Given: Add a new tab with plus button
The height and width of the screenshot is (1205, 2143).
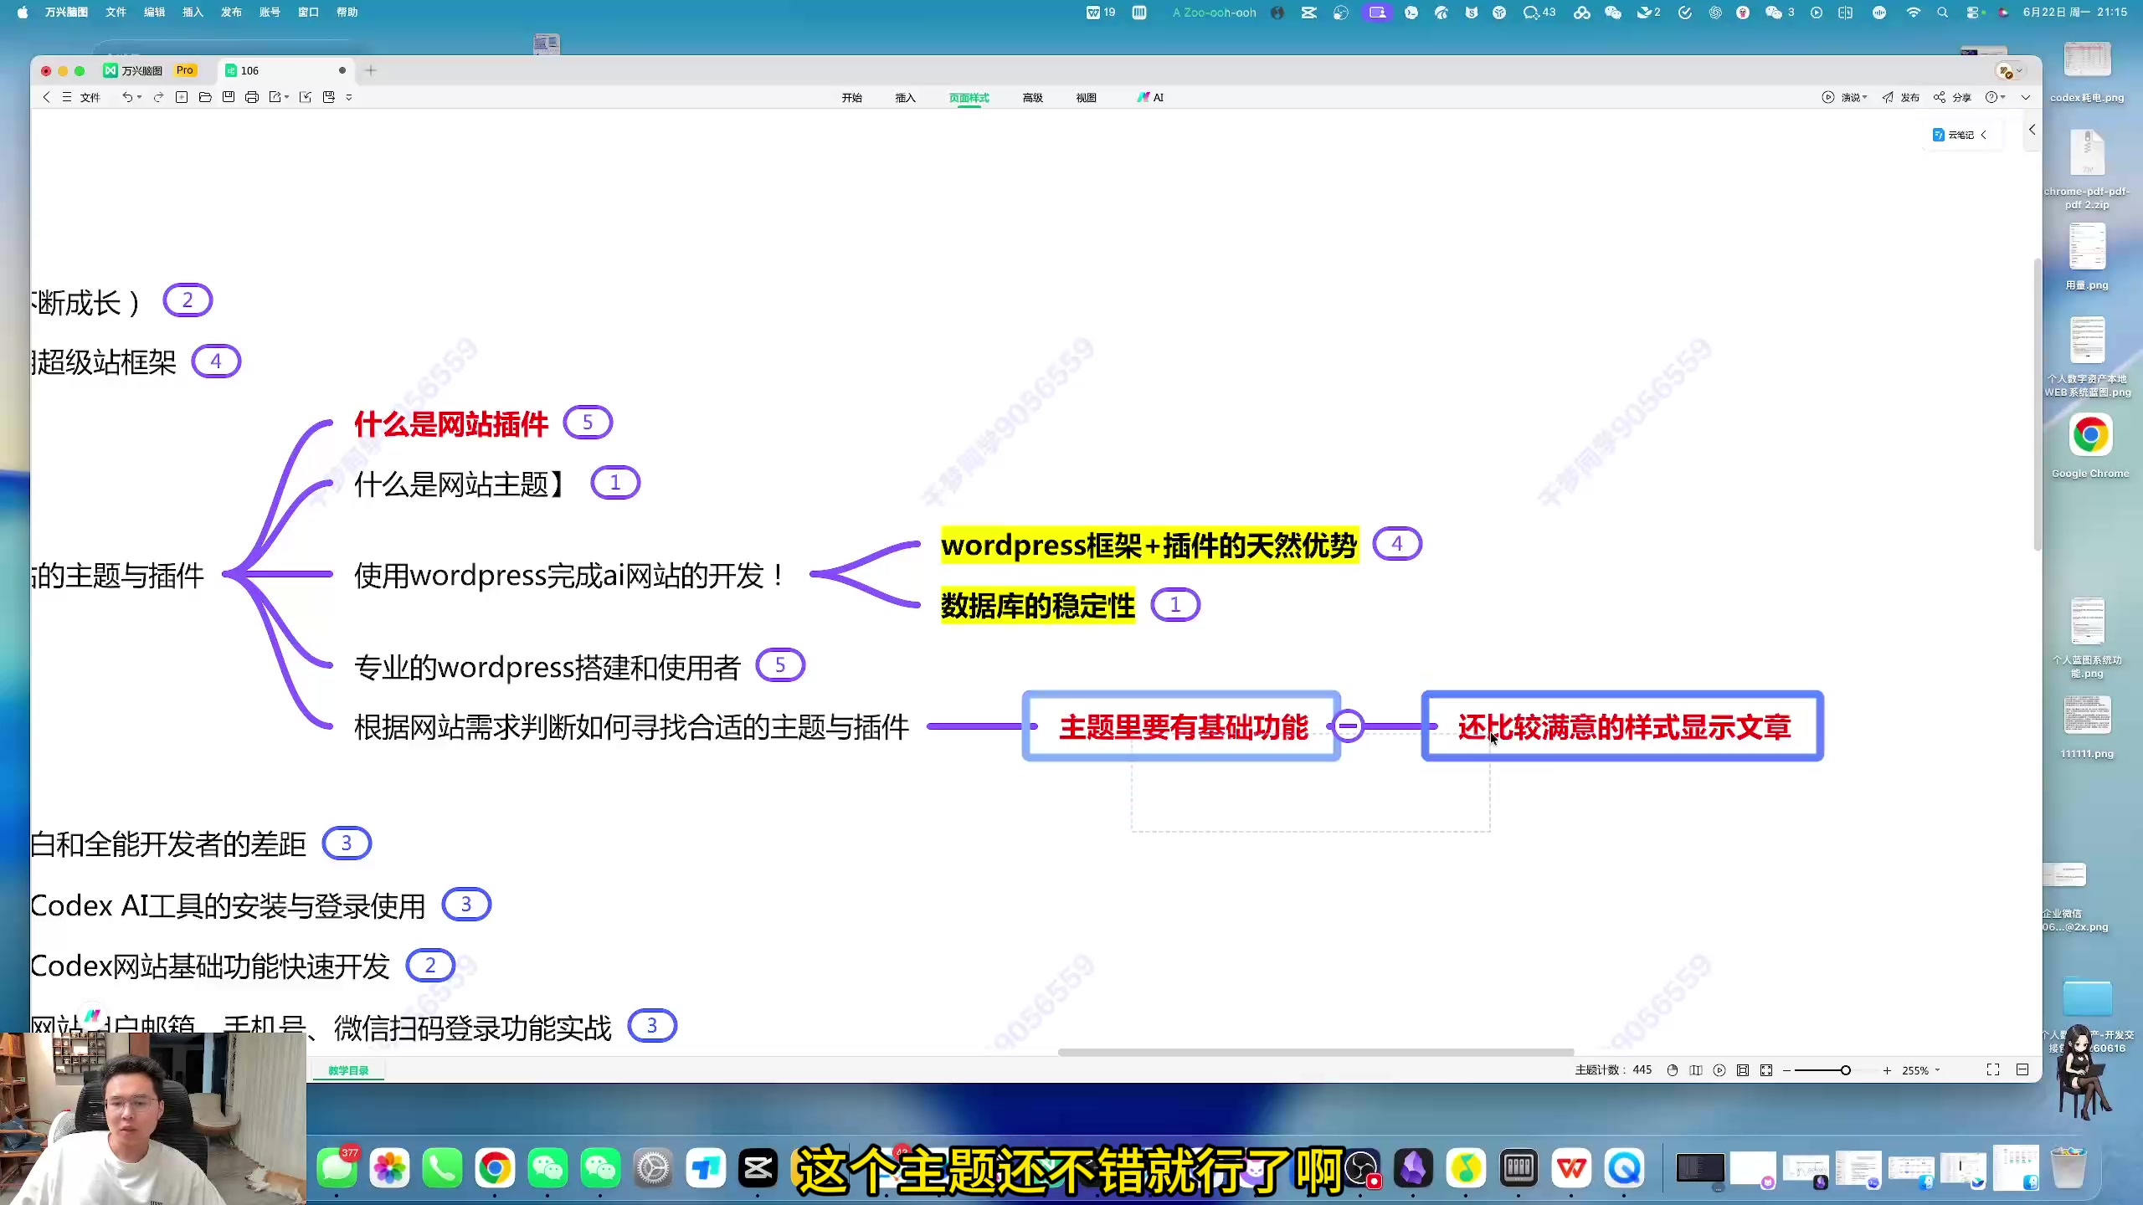Looking at the screenshot, I should point(371,70).
